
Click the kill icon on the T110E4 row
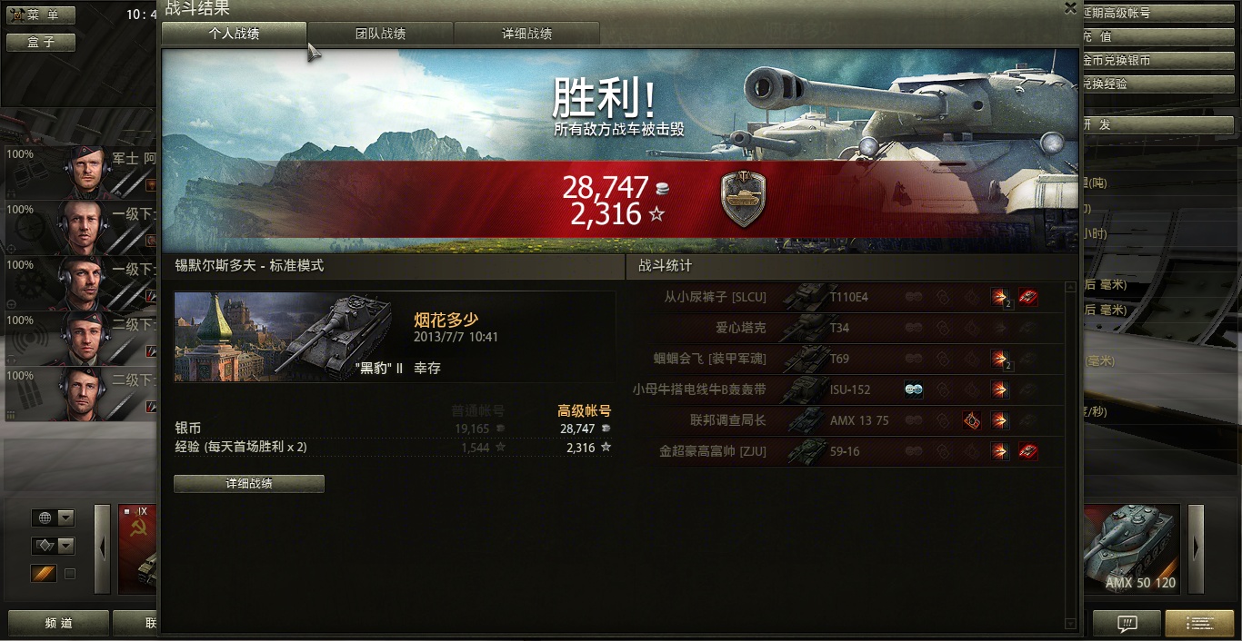pyautogui.click(x=1028, y=297)
